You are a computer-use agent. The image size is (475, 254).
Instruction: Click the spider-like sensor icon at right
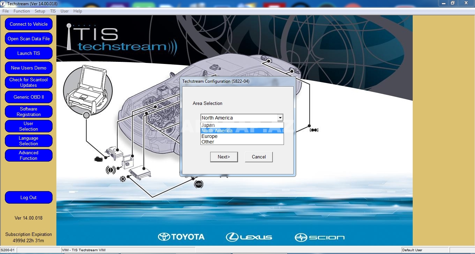coord(314,130)
